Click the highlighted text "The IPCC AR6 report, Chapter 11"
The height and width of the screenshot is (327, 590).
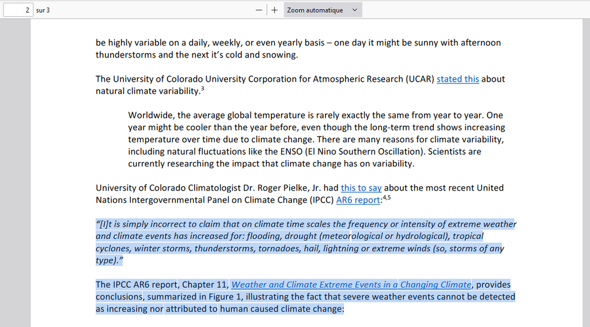[x=161, y=284]
